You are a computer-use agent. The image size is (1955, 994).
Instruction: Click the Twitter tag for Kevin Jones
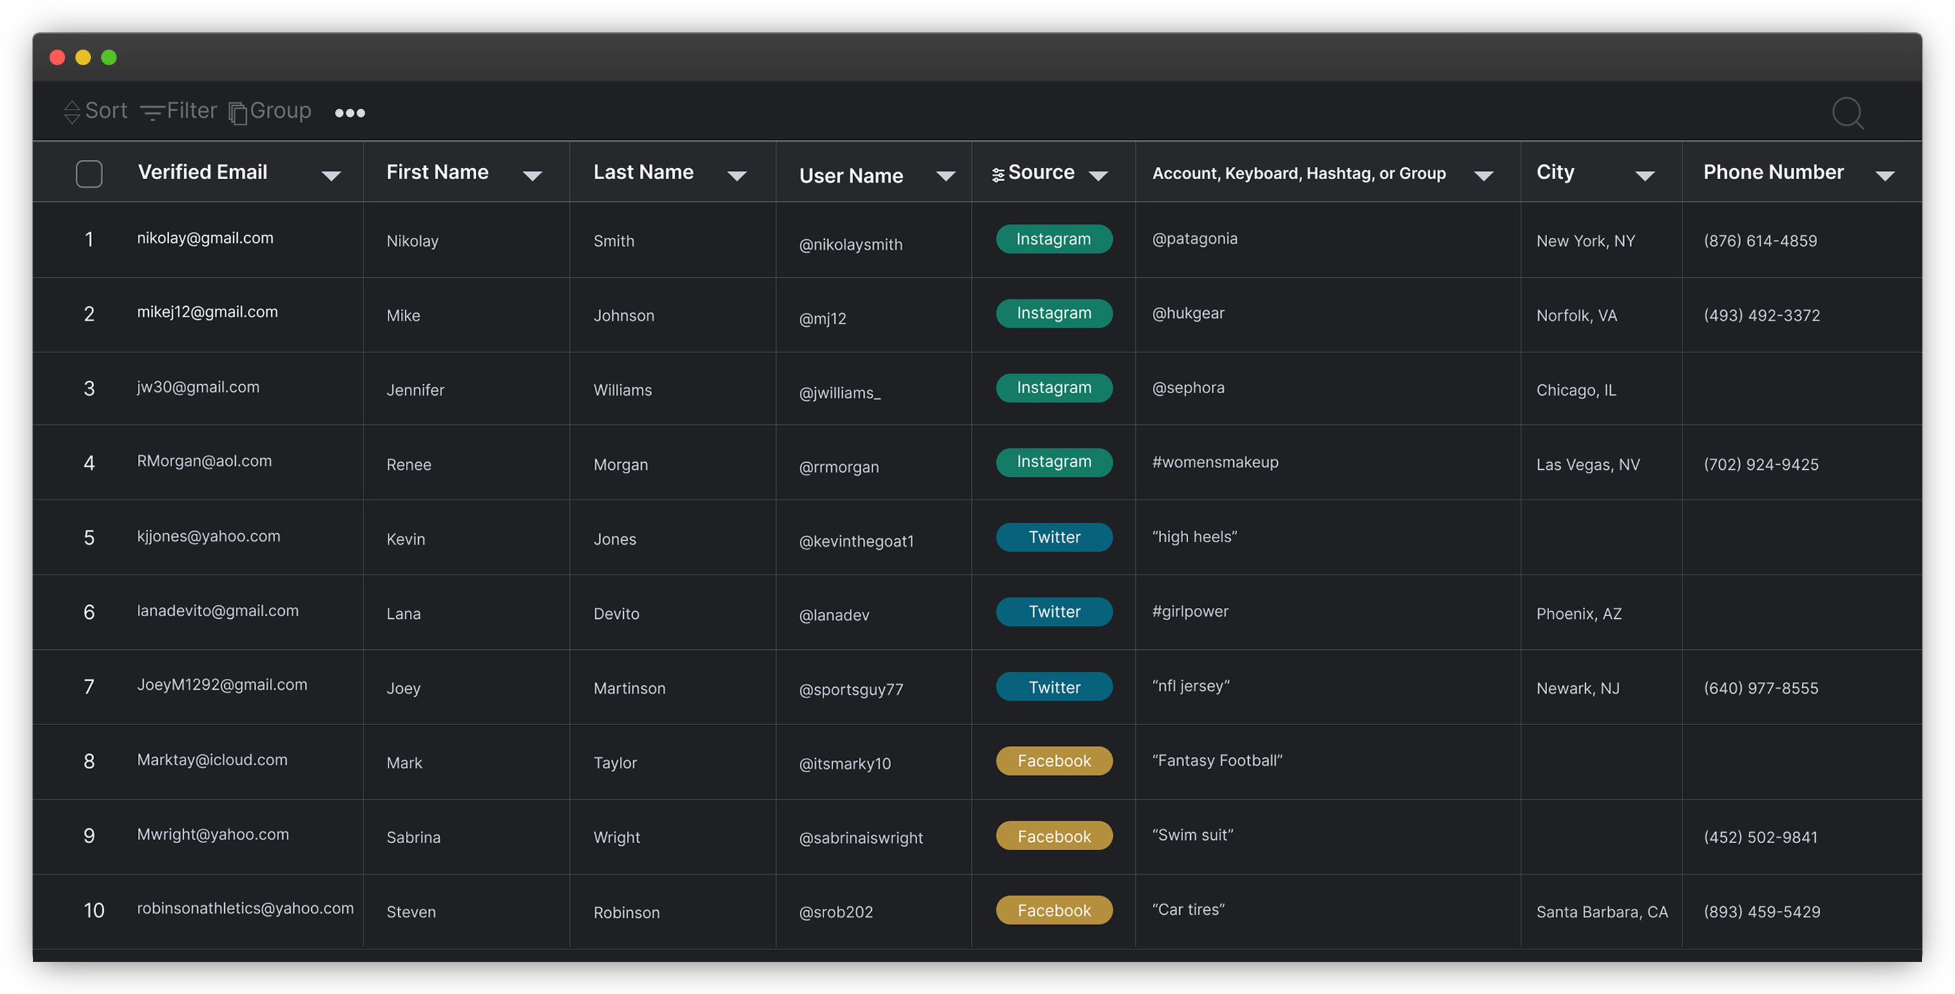pyautogui.click(x=1054, y=538)
